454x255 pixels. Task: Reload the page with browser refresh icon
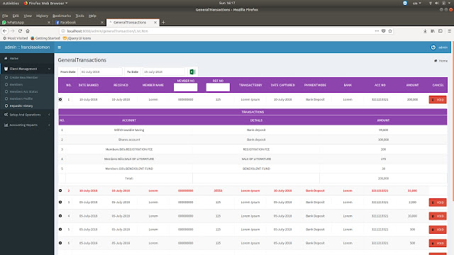click(x=20, y=31)
